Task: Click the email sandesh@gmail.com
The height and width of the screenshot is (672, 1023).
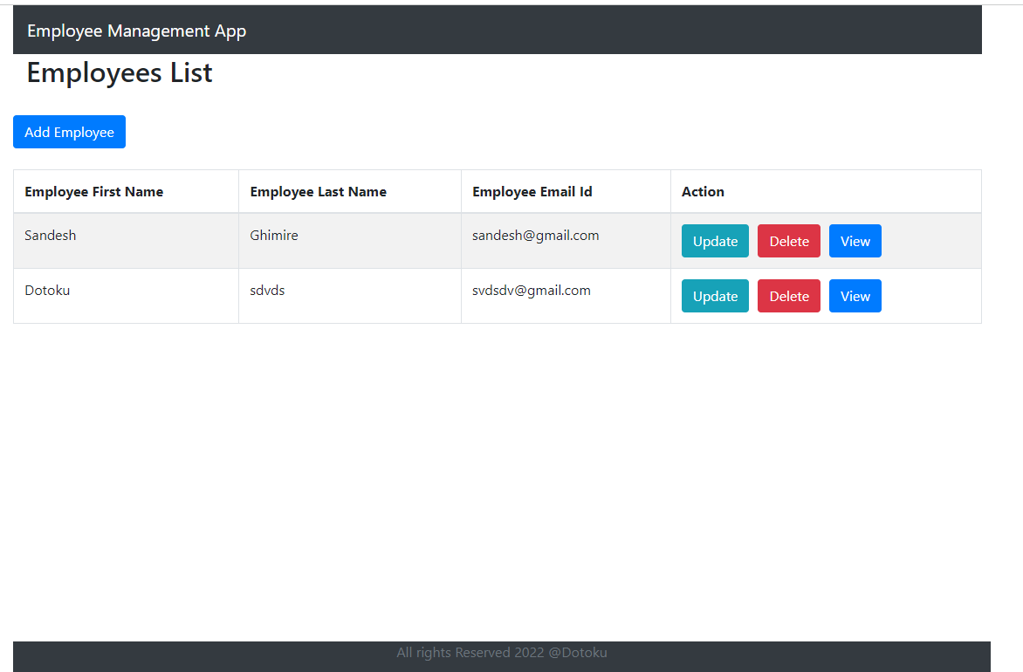Action: pyautogui.click(x=535, y=235)
